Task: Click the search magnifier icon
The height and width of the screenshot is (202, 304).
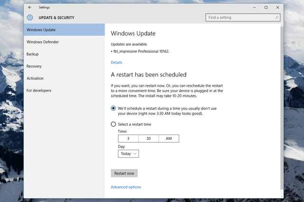Action: coord(277,18)
